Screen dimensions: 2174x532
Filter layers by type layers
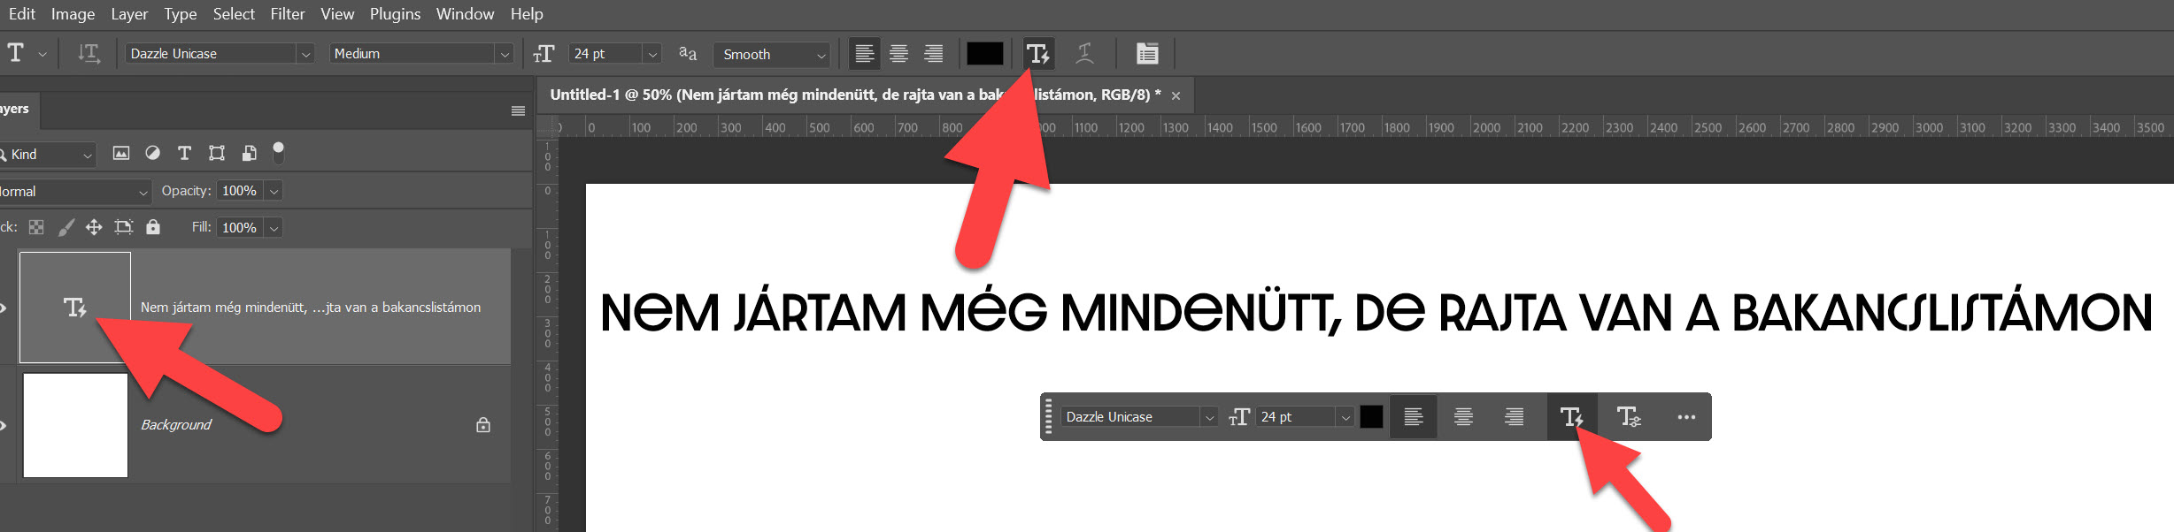[x=184, y=154]
